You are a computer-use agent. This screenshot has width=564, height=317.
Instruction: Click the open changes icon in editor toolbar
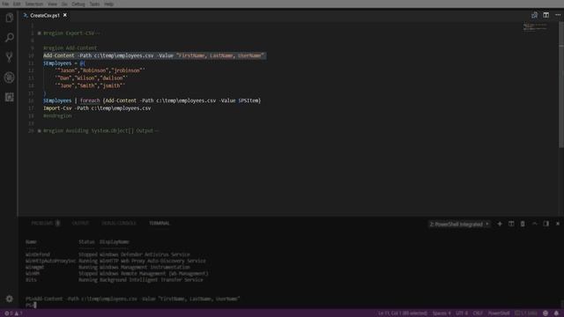(x=534, y=15)
